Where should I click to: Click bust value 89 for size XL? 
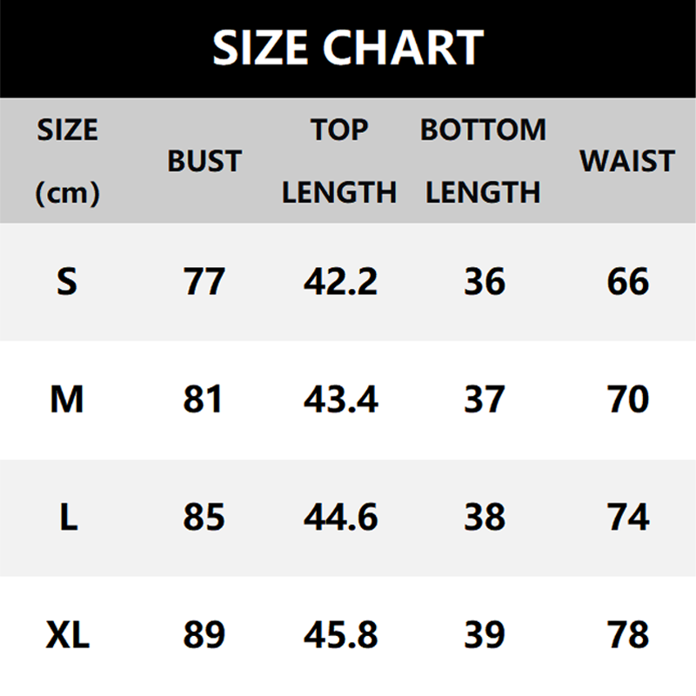[x=204, y=635]
